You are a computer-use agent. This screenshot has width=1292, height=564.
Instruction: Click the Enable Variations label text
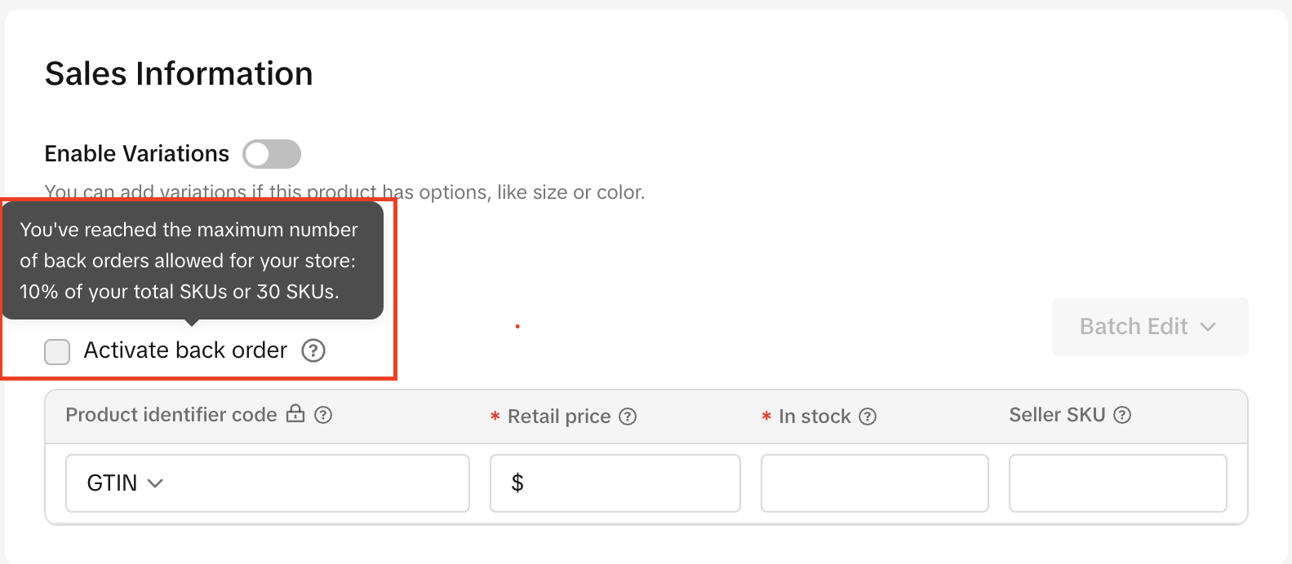pos(136,153)
